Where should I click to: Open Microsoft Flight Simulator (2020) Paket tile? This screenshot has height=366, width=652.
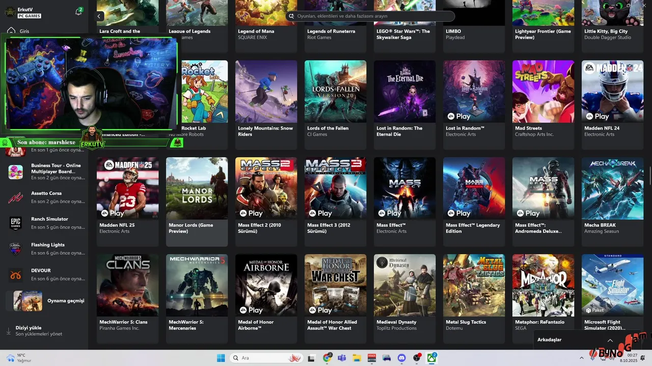(612, 285)
